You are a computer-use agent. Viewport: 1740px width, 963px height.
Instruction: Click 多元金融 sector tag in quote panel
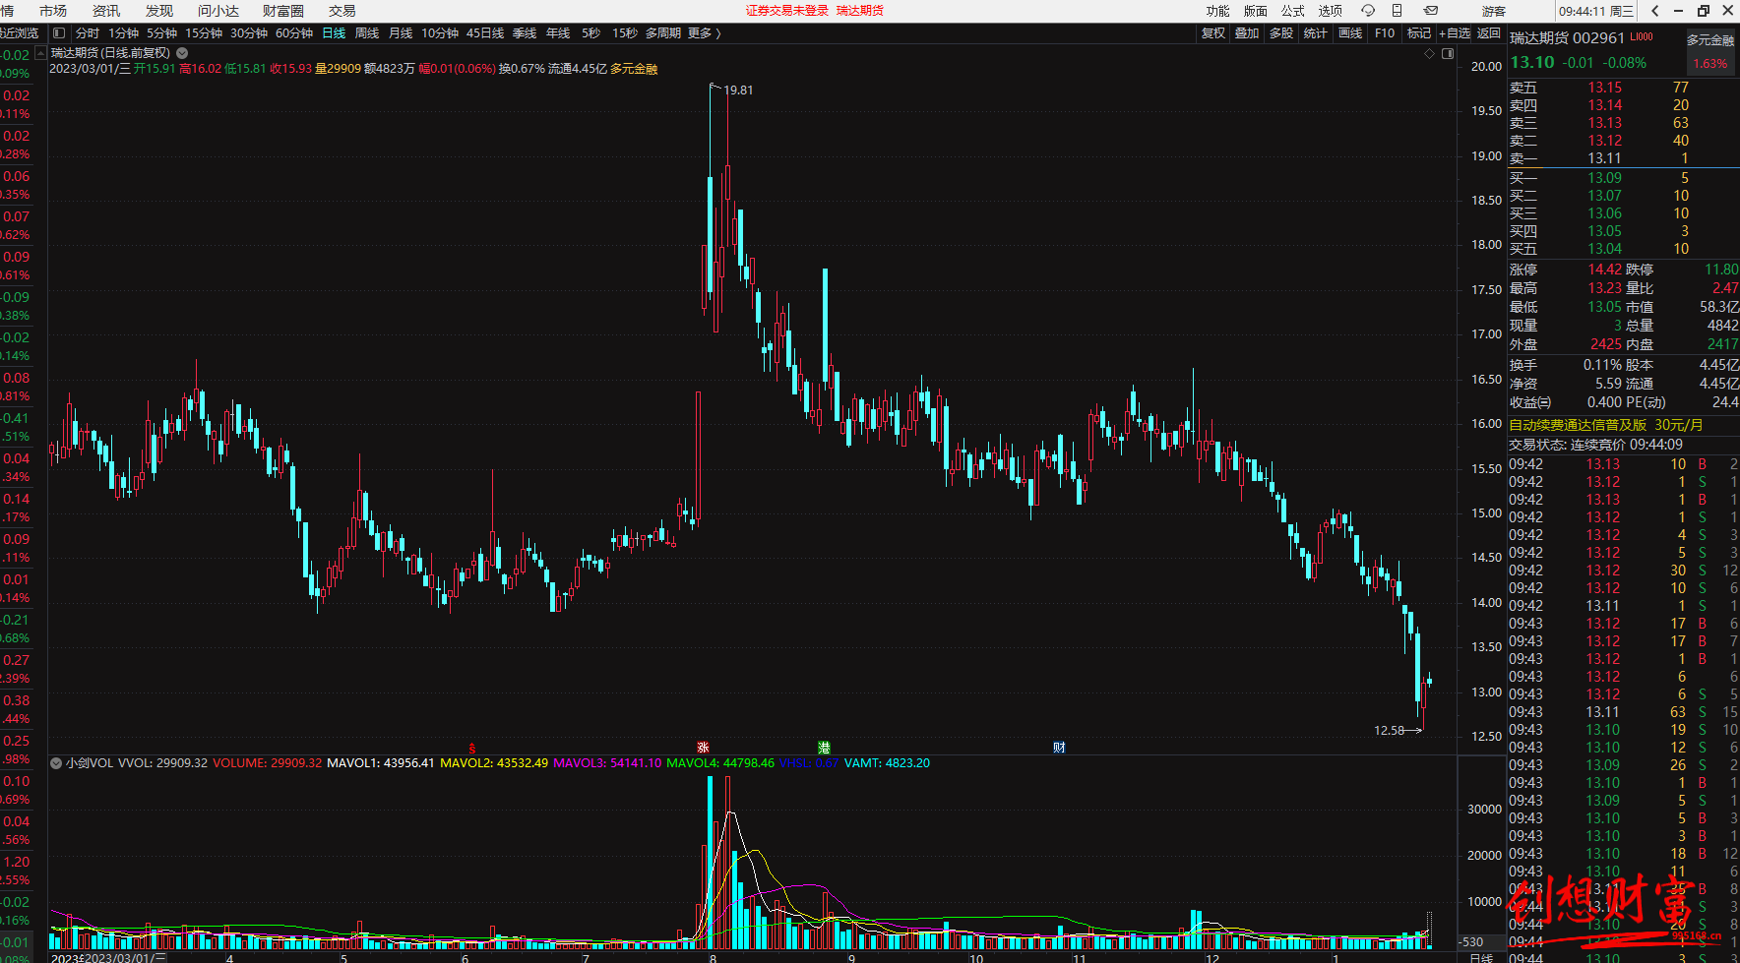point(1710,40)
